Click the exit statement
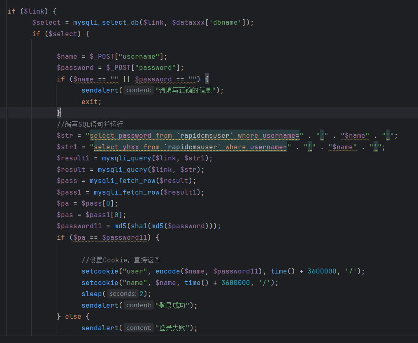Viewport: 418px width, 343px height. [x=90, y=102]
